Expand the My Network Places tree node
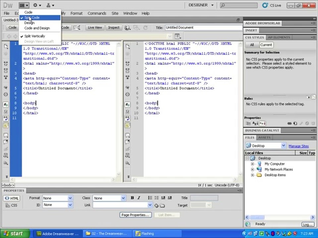Viewport: 318px width, 238px height. (x=252, y=169)
